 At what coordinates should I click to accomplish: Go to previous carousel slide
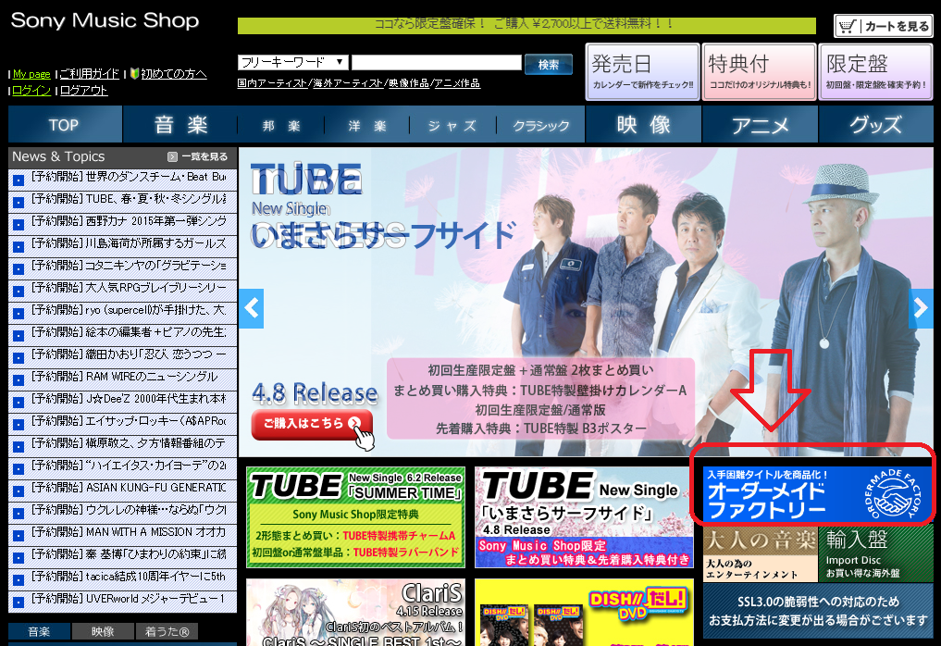click(x=252, y=308)
